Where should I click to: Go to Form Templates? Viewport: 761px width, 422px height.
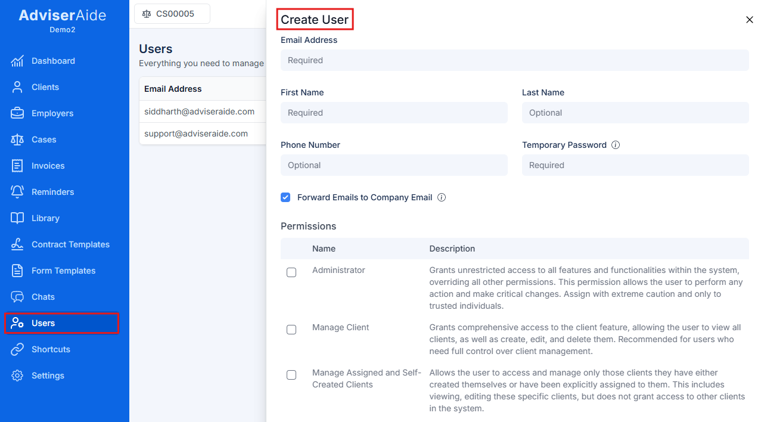click(x=64, y=271)
